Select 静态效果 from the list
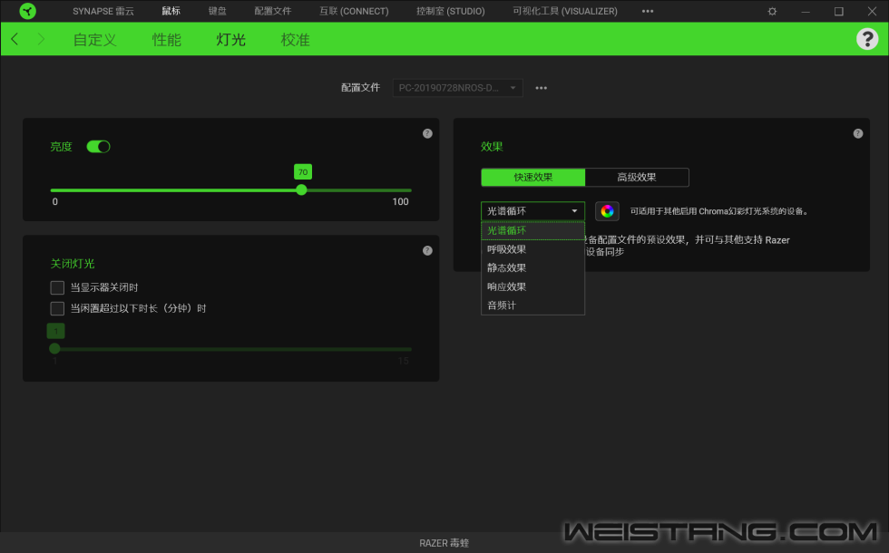 pyautogui.click(x=532, y=268)
